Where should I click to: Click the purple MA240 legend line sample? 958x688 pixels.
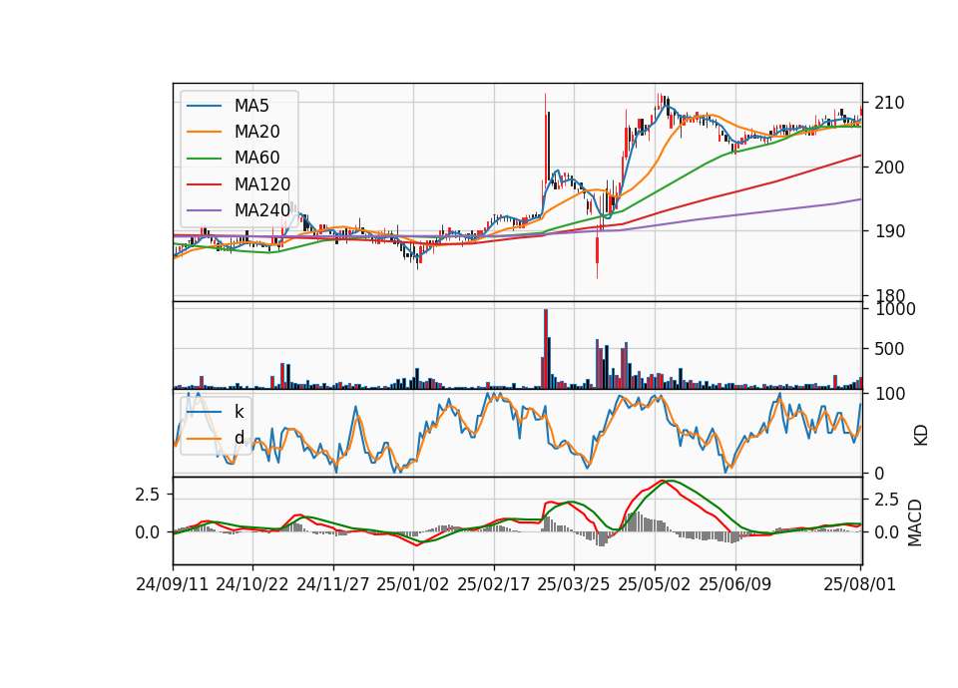pyautogui.click(x=204, y=210)
